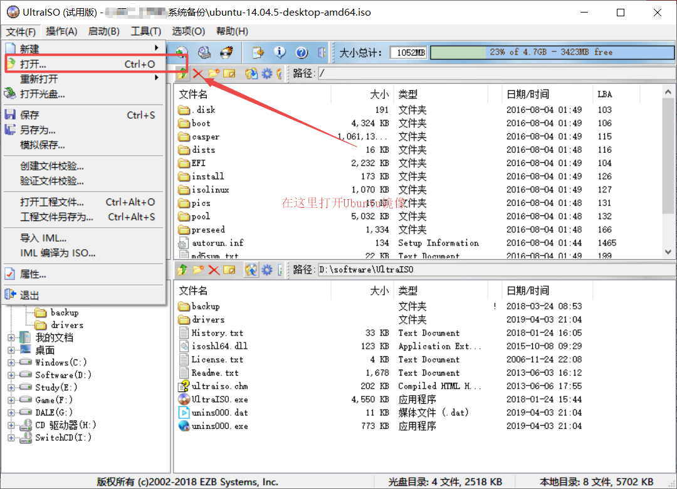
Task: Click the blue info balloon icon
Action: [x=280, y=53]
